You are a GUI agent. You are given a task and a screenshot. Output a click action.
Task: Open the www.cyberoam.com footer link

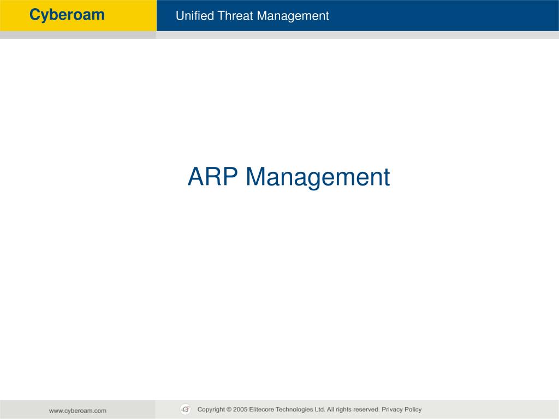click(78, 410)
